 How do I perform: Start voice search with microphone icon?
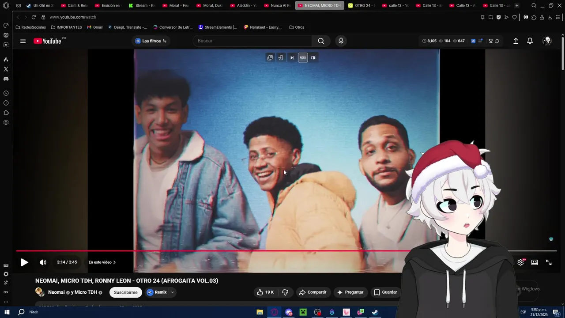341,41
